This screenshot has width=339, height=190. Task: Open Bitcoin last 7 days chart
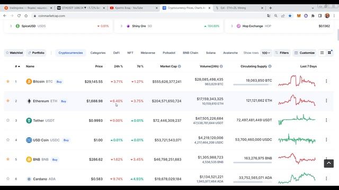pyautogui.click(x=297, y=81)
